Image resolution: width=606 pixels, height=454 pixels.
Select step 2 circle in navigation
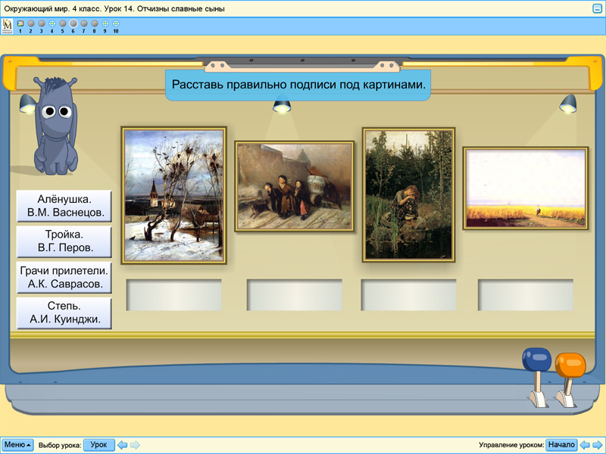(31, 23)
